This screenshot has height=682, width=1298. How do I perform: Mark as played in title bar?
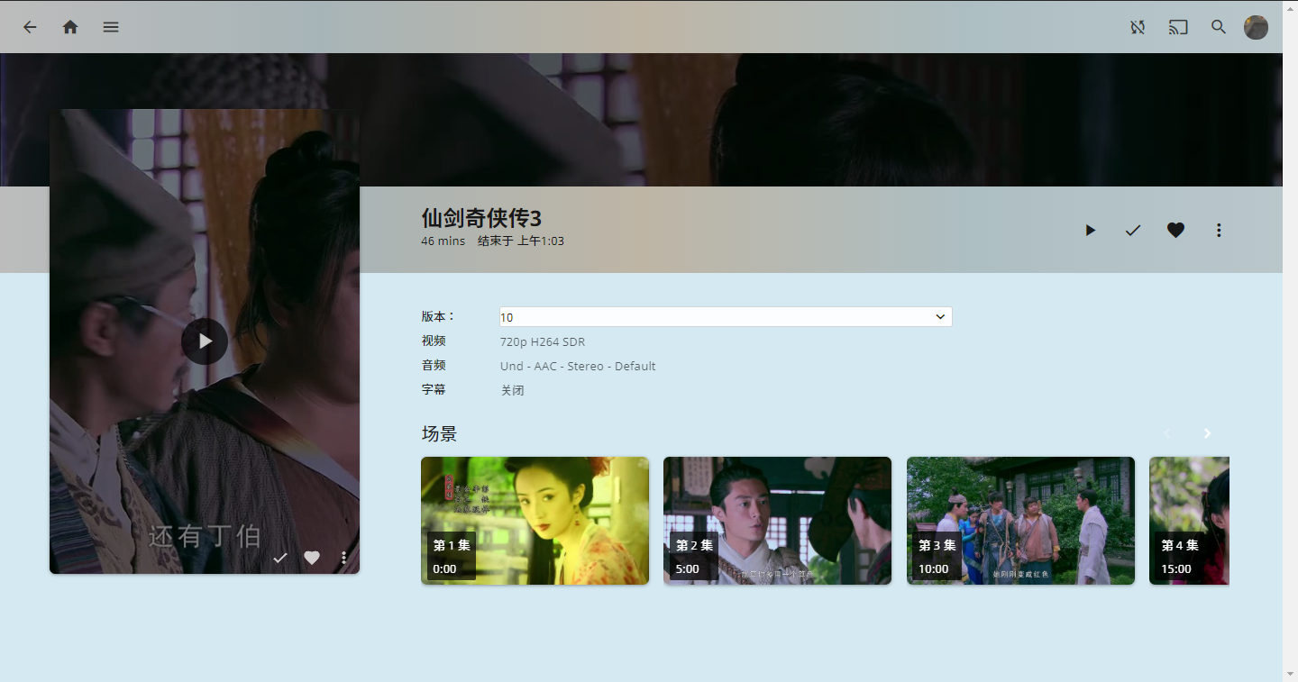coord(1133,231)
